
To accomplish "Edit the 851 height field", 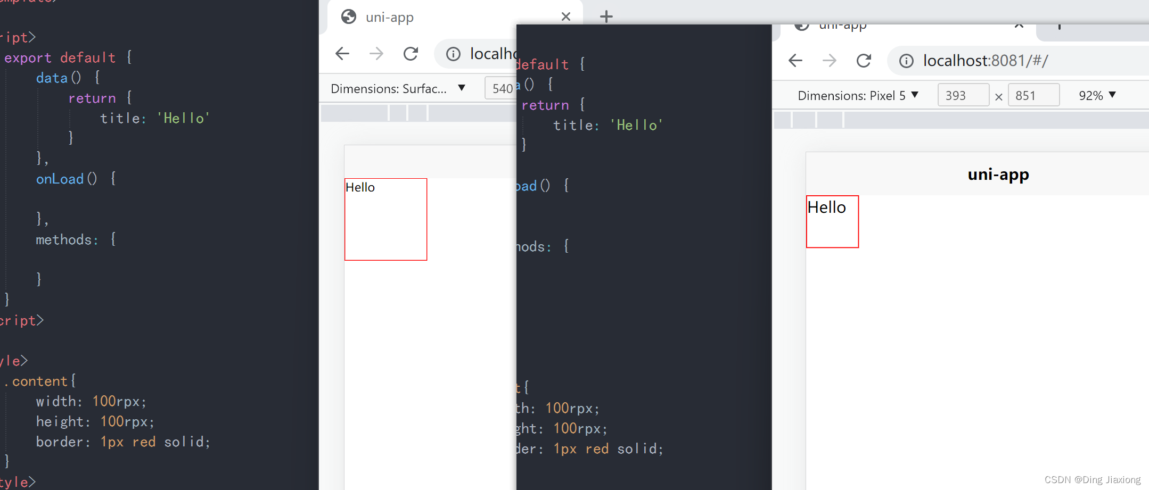I will [x=1033, y=95].
